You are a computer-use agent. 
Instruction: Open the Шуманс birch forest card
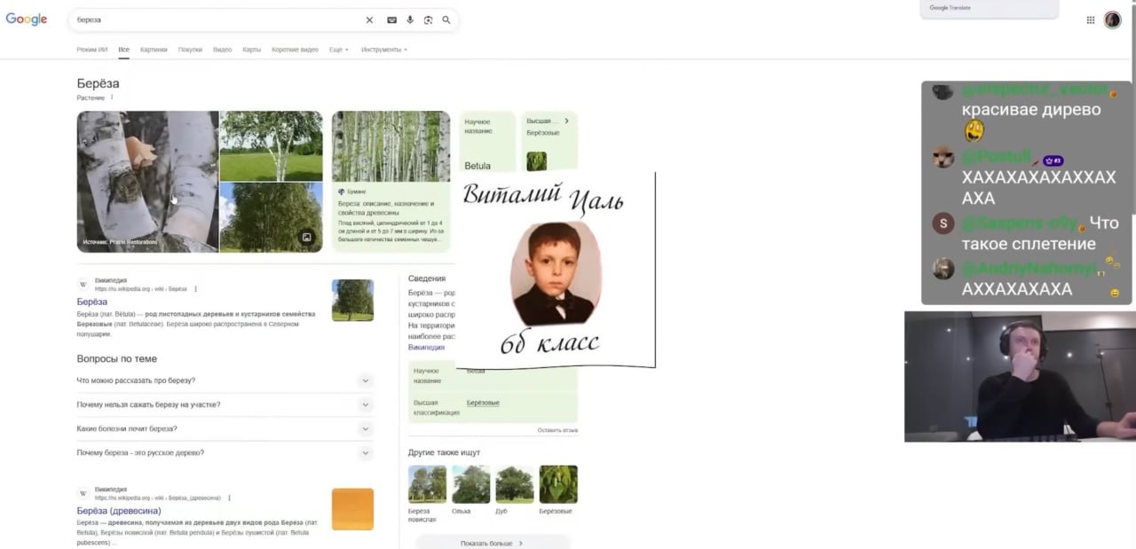[391, 182]
